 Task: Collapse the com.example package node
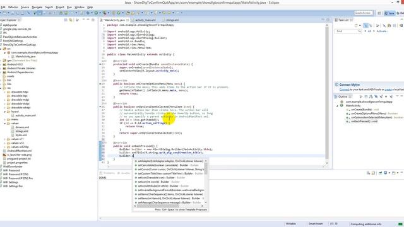tap(4, 53)
